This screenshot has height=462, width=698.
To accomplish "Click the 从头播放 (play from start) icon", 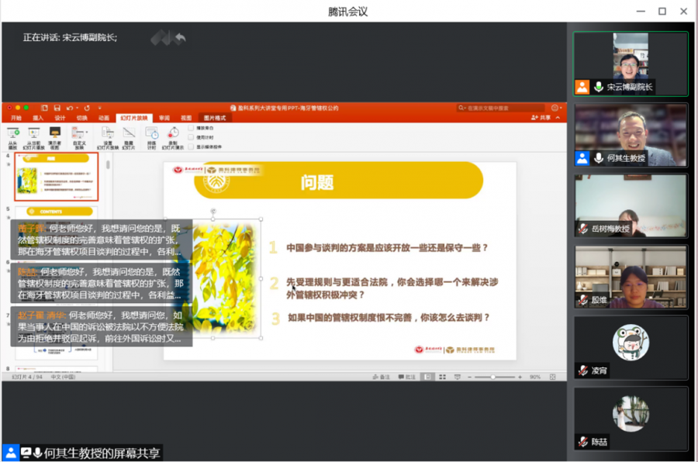I will (12, 133).
